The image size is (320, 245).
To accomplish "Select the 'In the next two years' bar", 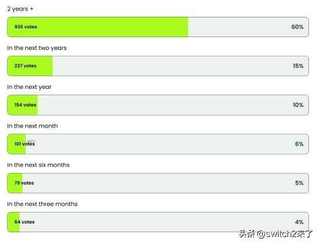I will (158, 66).
